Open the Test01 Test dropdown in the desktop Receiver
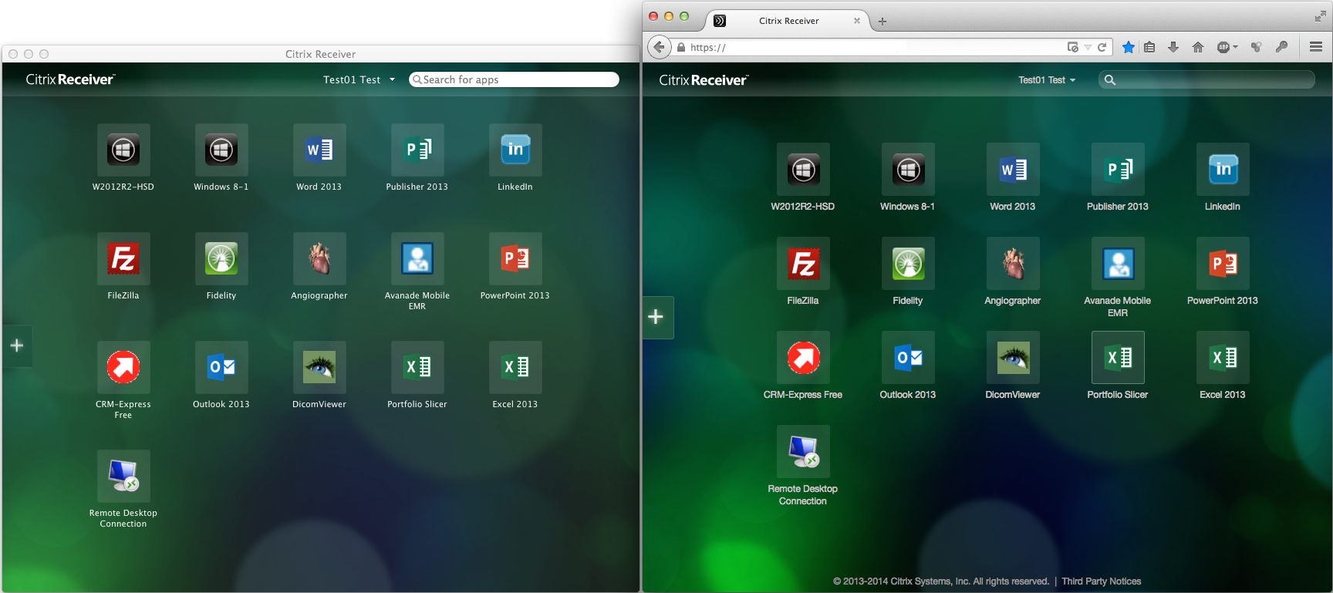Image resolution: width=1333 pixels, height=593 pixels. [x=359, y=79]
